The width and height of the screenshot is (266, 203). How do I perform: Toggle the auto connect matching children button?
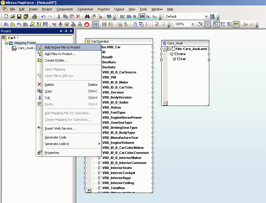click(95, 24)
